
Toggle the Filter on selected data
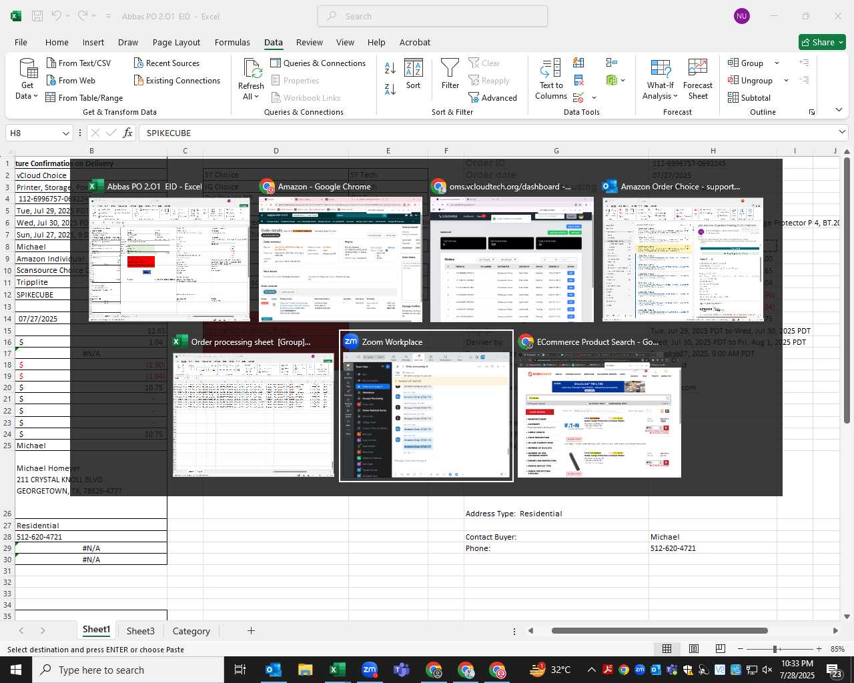point(450,74)
